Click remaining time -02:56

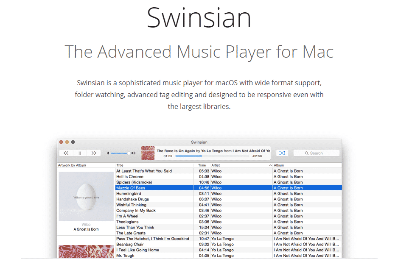coord(257,156)
